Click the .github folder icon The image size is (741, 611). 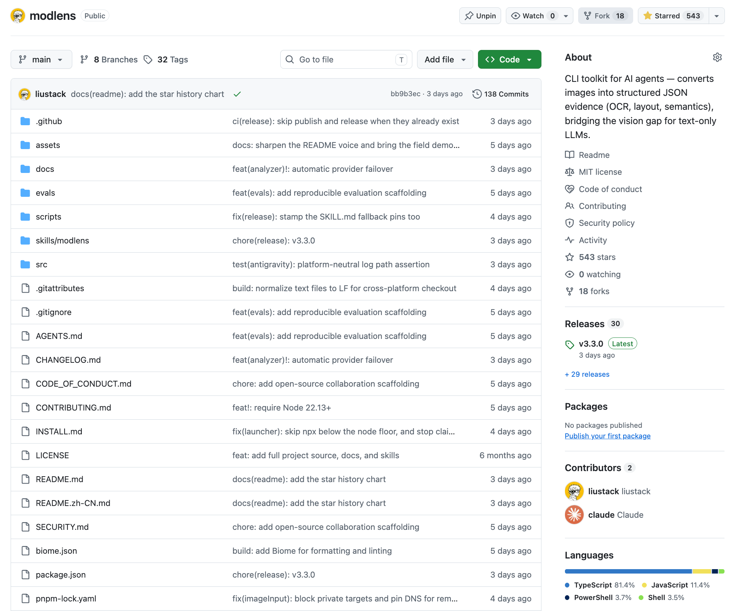(x=25, y=121)
